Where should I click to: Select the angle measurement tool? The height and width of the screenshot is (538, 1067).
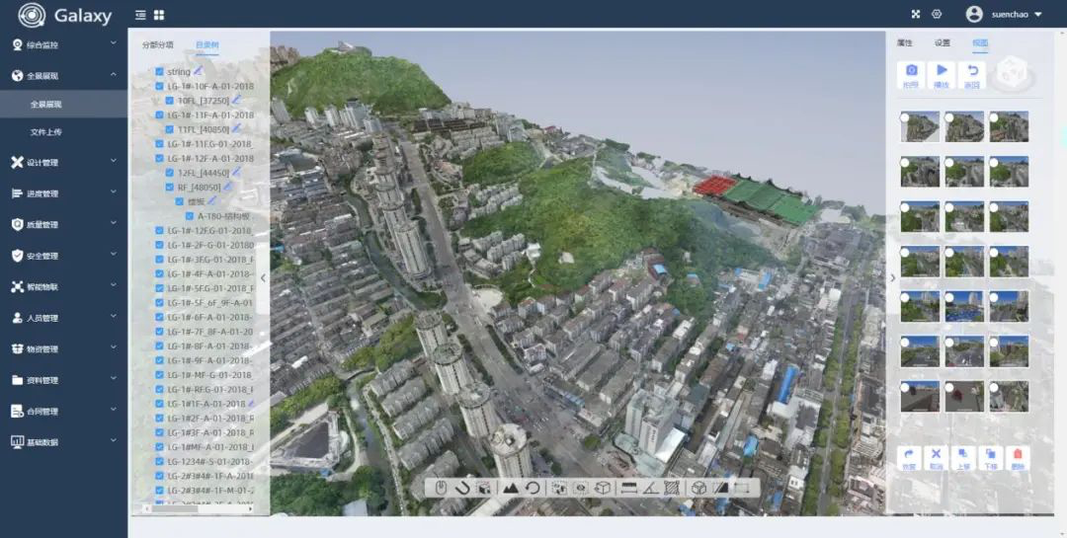(x=650, y=488)
